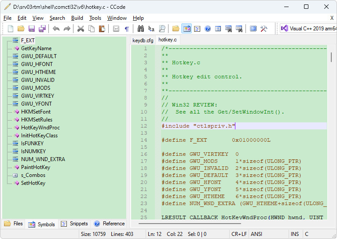Viewport: 337px width, 239px height.
Task: Show Files panel from toolbar folder icon
Action: pos(176,29)
